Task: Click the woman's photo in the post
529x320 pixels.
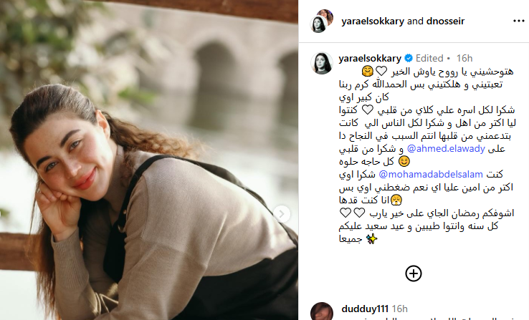Action: click(149, 160)
